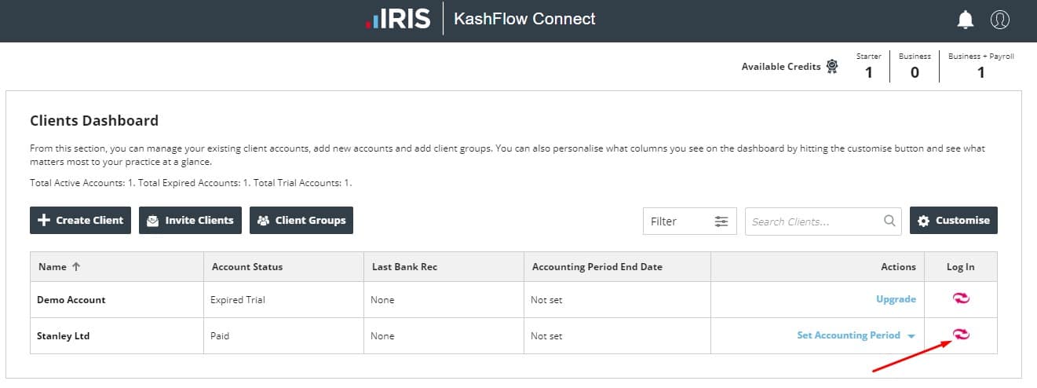Click the Available Credits badge icon

832,67
